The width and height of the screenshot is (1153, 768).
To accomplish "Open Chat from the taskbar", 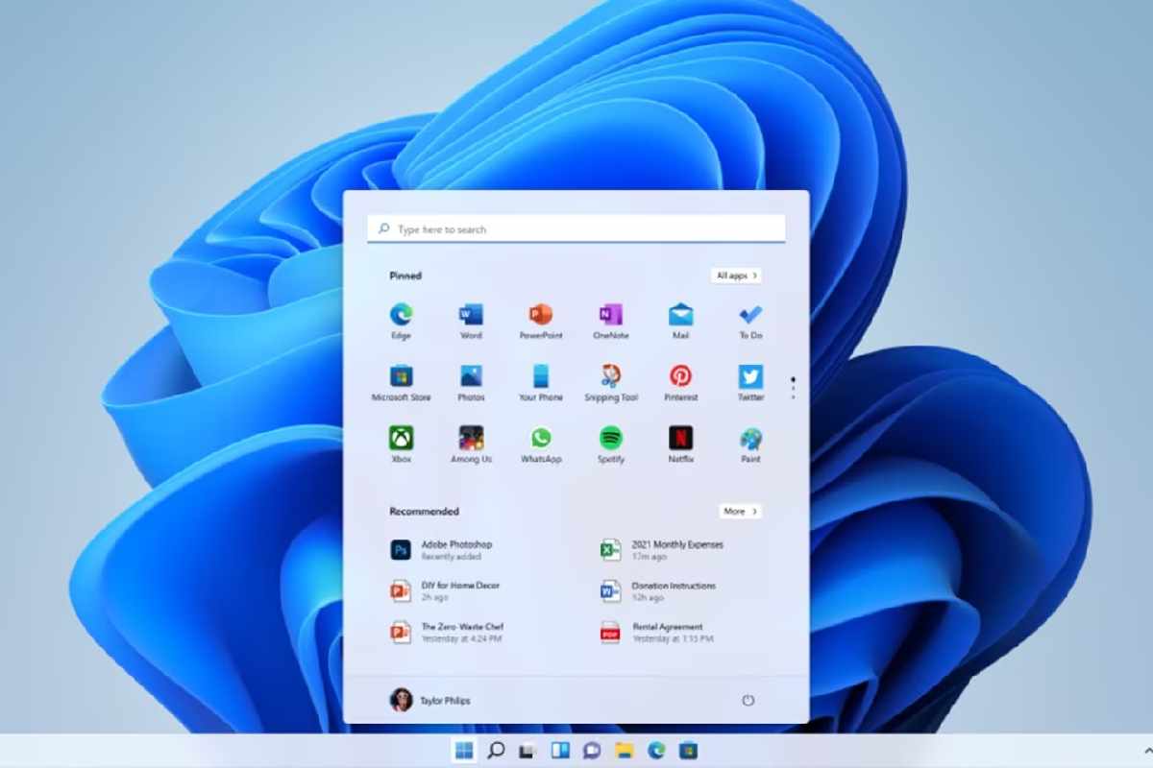I will click(x=592, y=751).
